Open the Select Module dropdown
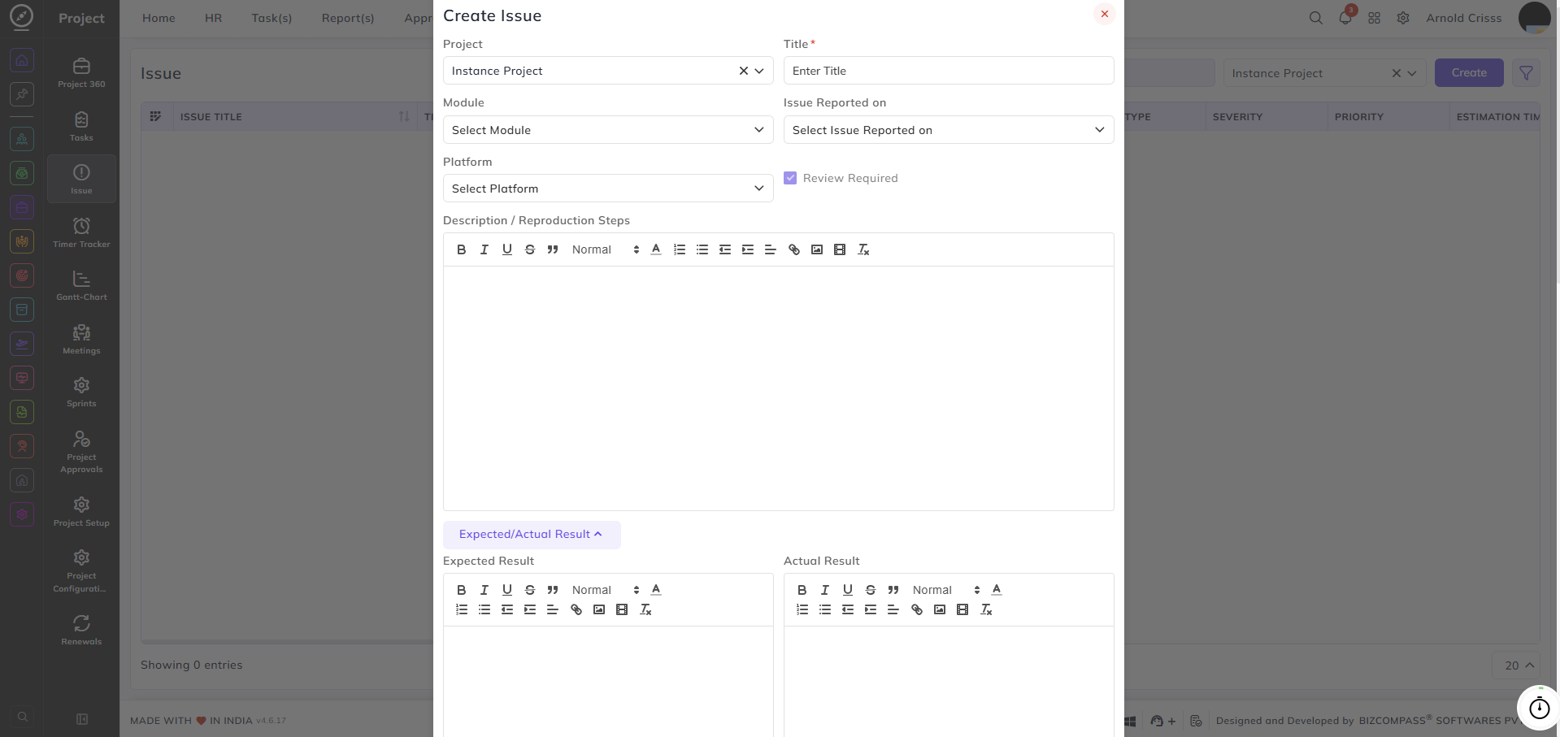The image size is (1560, 737). [x=608, y=130]
